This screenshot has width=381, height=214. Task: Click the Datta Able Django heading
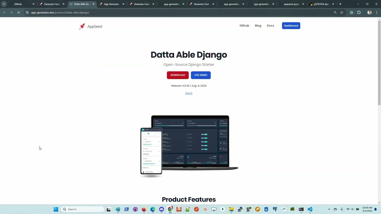(189, 55)
